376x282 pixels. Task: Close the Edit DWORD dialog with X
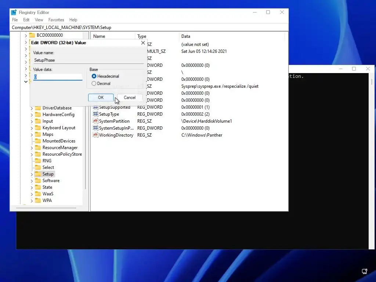143,43
